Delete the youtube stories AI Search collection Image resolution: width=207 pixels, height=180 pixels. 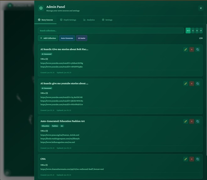pyautogui.click(x=192, y=84)
